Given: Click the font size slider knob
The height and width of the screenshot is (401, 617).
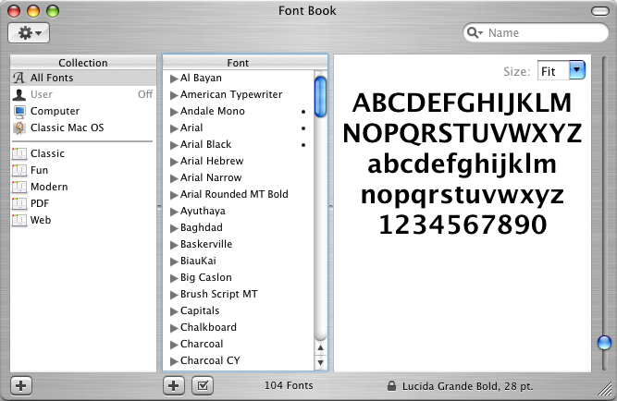Looking at the screenshot, I should pos(604,343).
